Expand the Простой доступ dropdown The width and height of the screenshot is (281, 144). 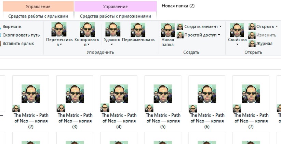point(219,35)
